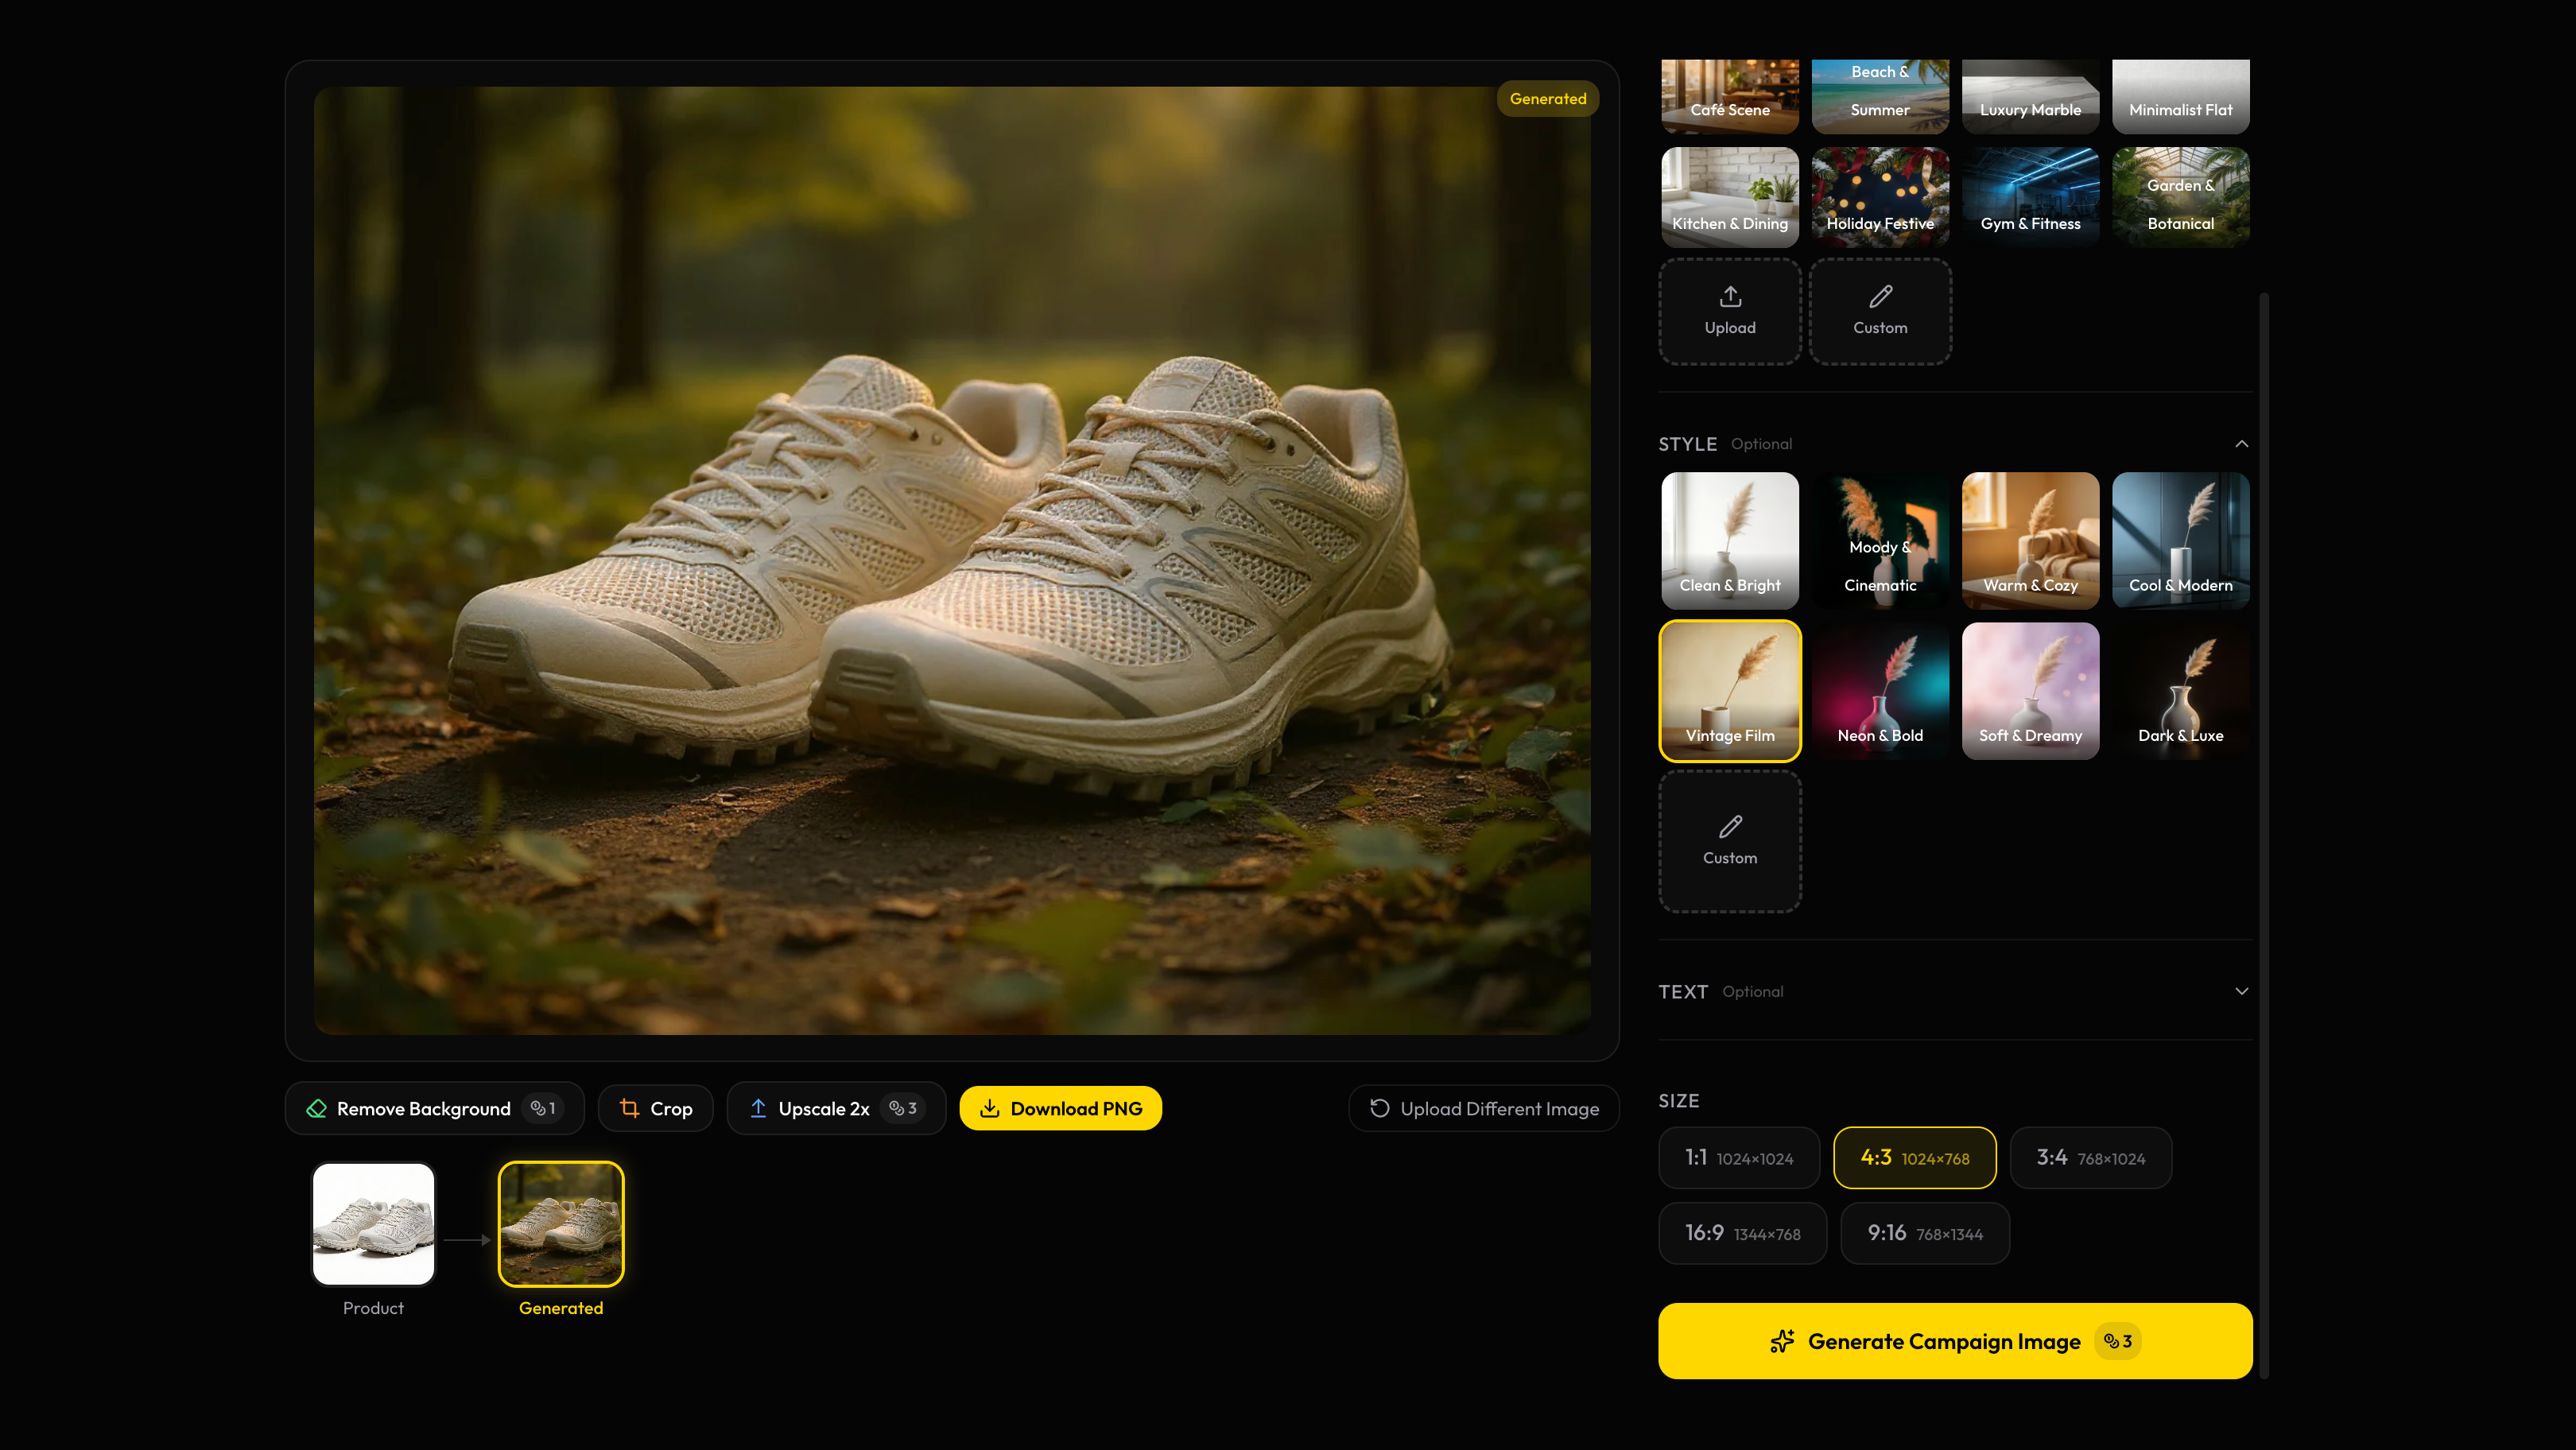Click the Crop tool icon
This screenshot has height=1450, width=2576.
click(629, 1108)
